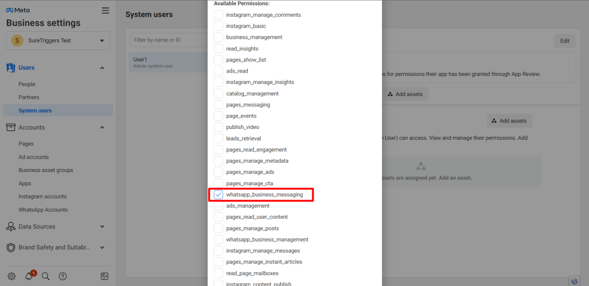
Task: Open WhatsApp Accounts in sidebar
Action: (x=43, y=210)
